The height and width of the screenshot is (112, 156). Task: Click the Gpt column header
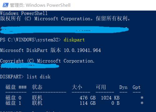[x=137, y=87]
